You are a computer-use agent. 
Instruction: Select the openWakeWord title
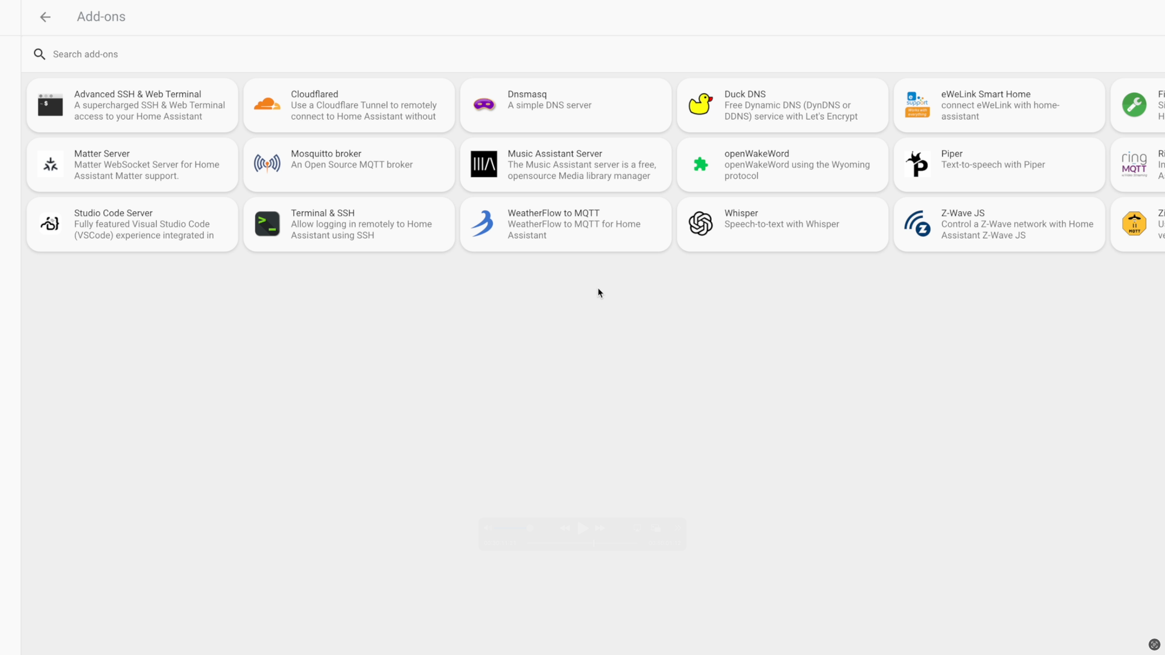tap(757, 154)
